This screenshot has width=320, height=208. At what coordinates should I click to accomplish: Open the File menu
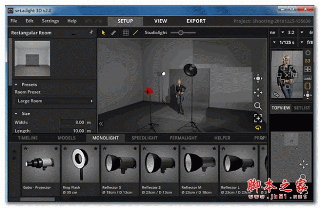[14, 21]
